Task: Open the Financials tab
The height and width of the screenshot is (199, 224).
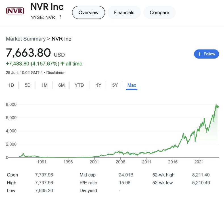Action: [124, 13]
